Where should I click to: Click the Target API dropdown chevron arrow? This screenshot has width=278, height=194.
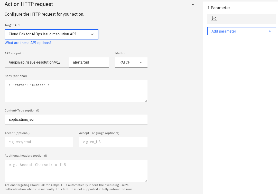(x=92, y=34)
